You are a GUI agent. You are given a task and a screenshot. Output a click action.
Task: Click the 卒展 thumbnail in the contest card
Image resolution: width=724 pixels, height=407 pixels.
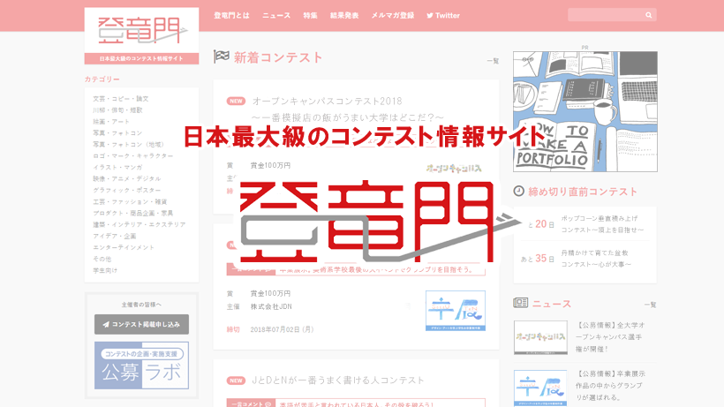(456, 311)
